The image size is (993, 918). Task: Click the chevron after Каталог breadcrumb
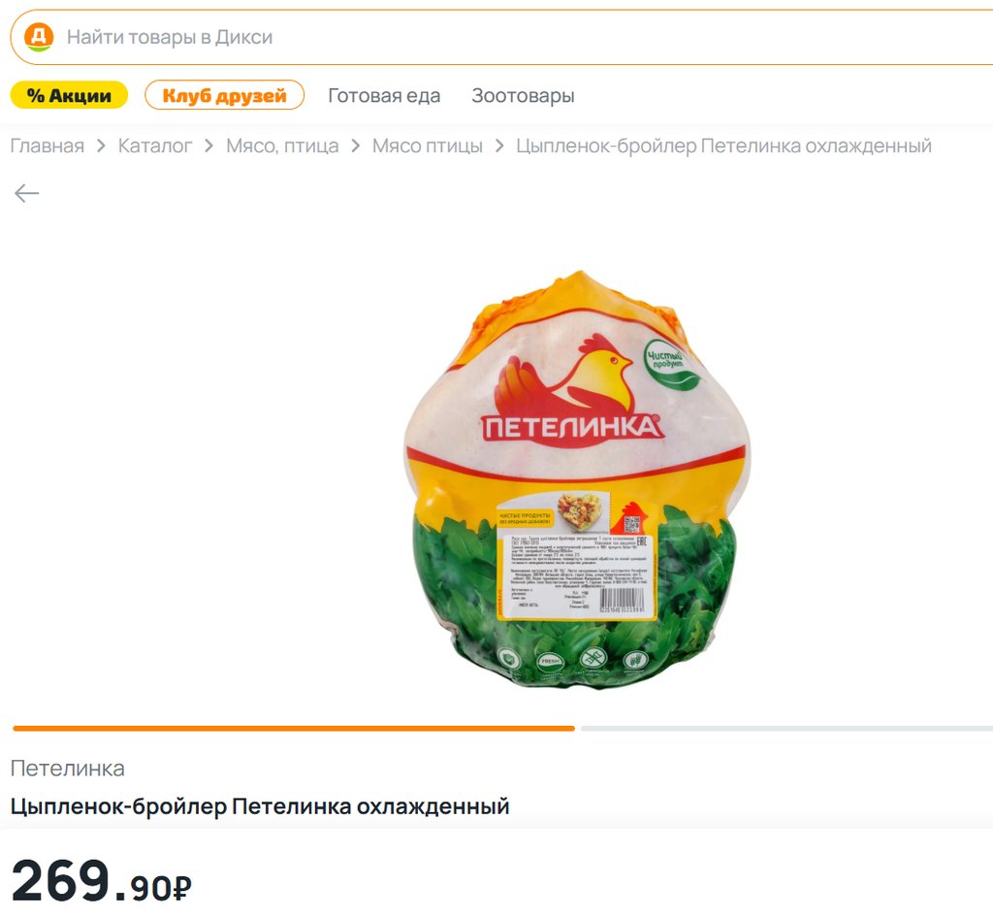(x=209, y=147)
